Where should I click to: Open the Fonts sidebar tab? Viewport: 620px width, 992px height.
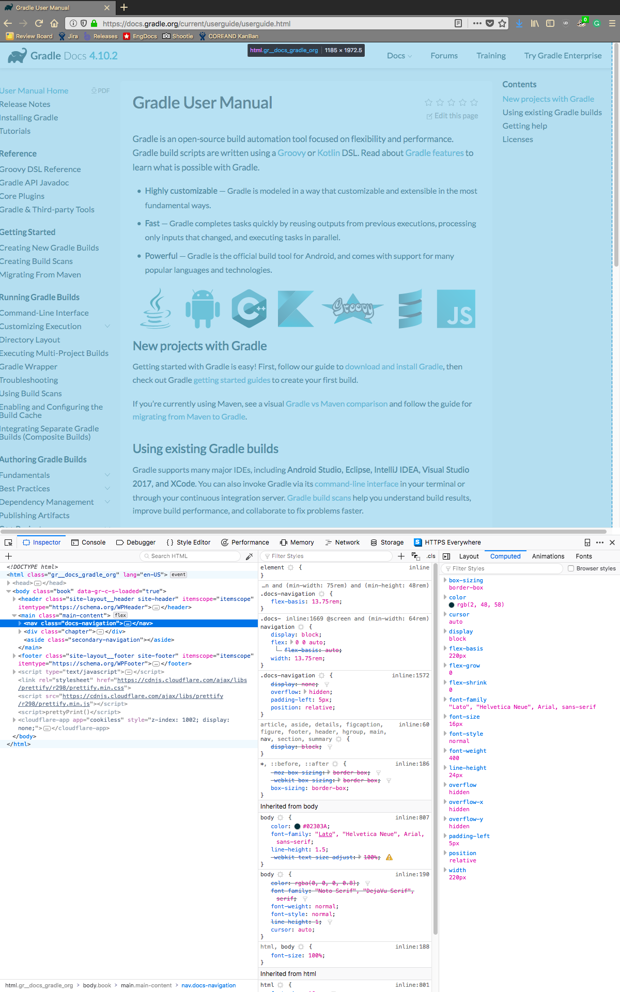584,556
